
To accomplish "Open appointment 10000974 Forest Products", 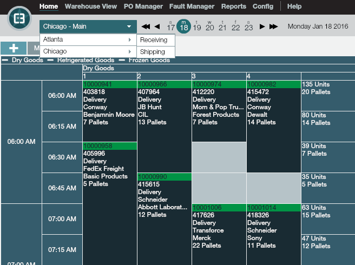I will (x=219, y=111).
